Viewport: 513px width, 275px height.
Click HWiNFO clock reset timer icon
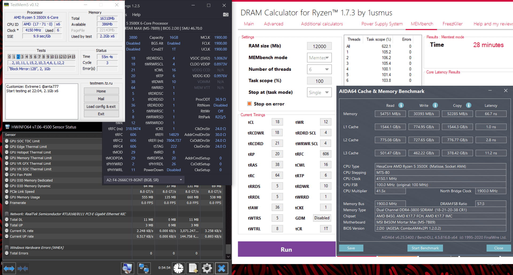(178, 268)
